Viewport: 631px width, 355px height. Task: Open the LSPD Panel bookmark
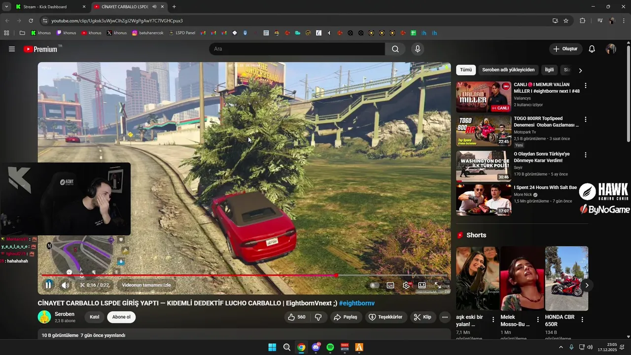click(182, 33)
